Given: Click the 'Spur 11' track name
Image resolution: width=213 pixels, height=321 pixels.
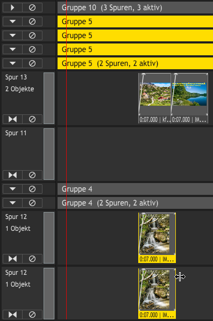Looking at the screenshot, I should click(16, 133).
